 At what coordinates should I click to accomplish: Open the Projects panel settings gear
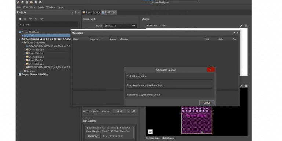(41, 19)
